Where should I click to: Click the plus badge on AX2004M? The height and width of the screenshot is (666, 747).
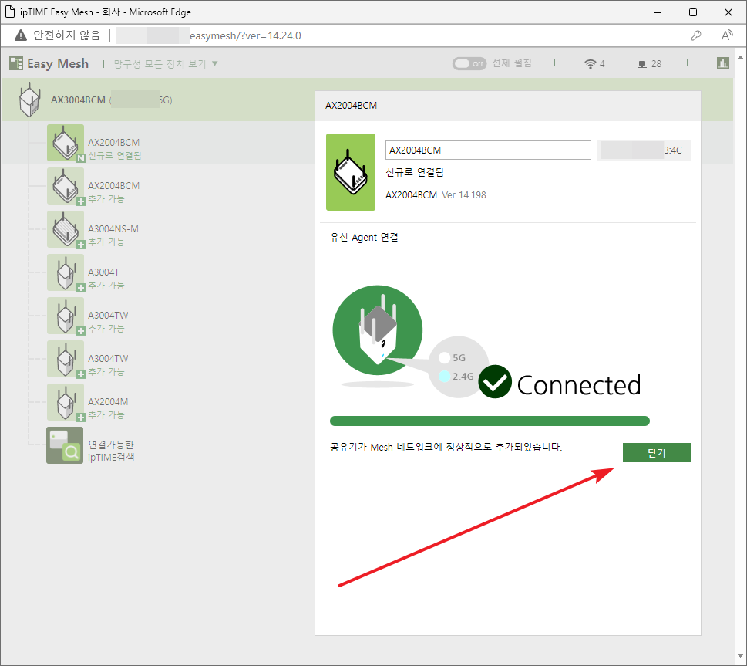coord(81,418)
